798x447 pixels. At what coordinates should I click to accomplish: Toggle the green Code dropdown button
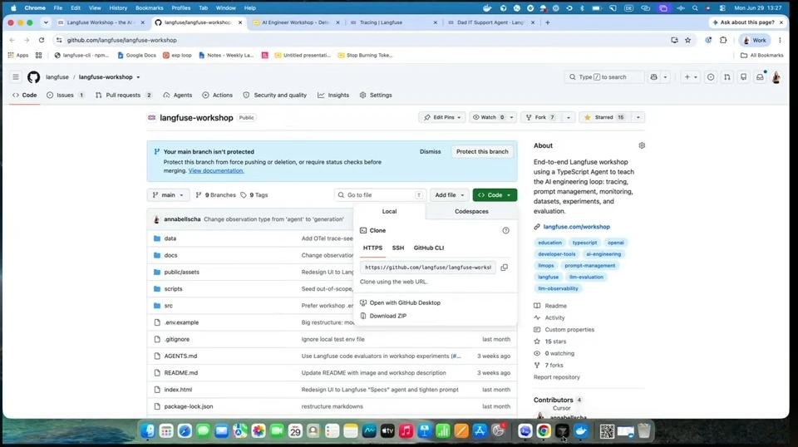(x=495, y=195)
